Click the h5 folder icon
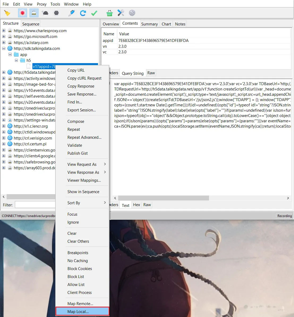 tap(23, 60)
